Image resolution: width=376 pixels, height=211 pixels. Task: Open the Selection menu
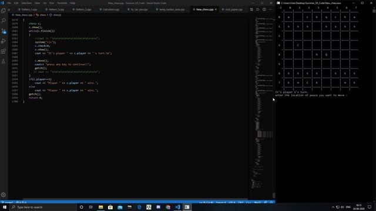tap(26, 3)
